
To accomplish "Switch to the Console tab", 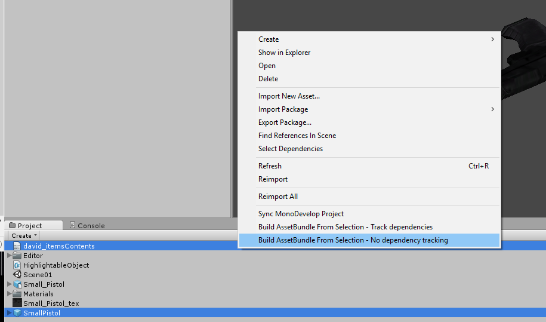I will (87, 225).
